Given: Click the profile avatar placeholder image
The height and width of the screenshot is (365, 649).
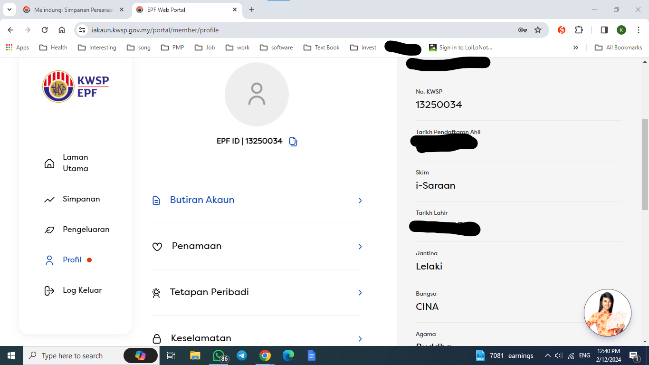Looking at the screenshot, I should (x=257, y=94).
